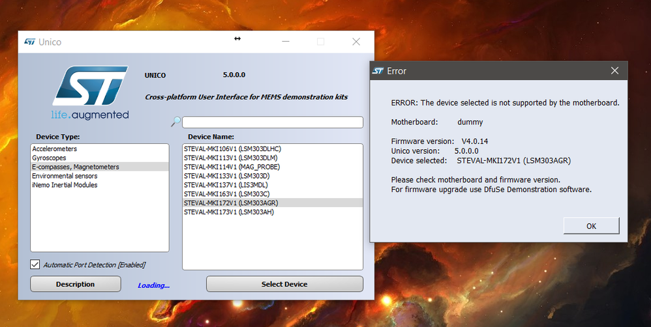Close the Error dialog

(x=615, y=71)
